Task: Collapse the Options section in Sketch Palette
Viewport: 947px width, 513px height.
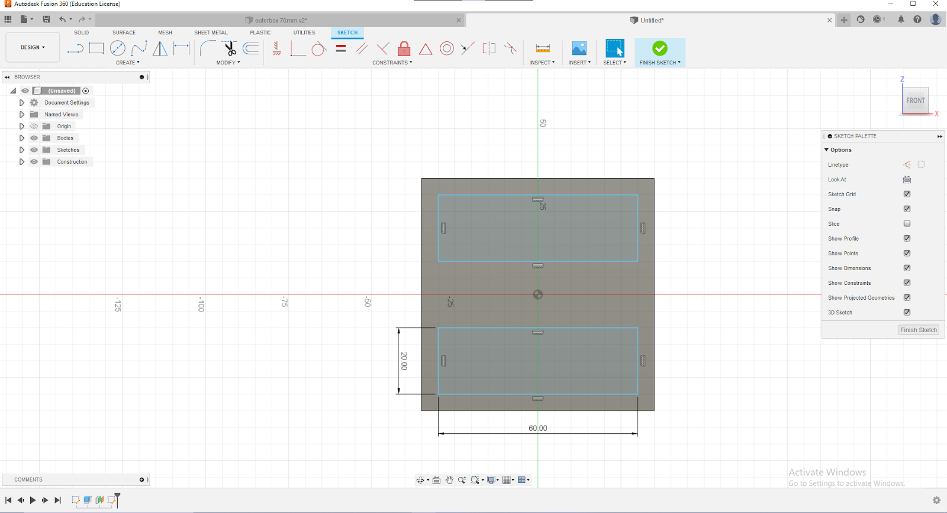Action: click(x=826, y=150)
